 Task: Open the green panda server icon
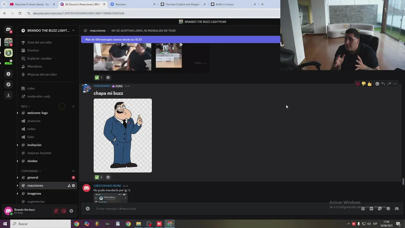[8, 53]
